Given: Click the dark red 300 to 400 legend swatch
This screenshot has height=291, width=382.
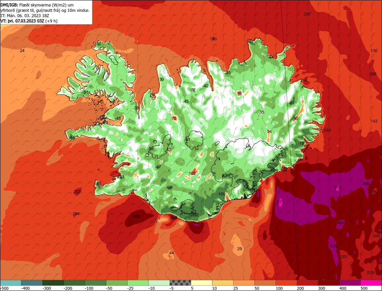Looking at the screenshot, I should coord(329,283).
